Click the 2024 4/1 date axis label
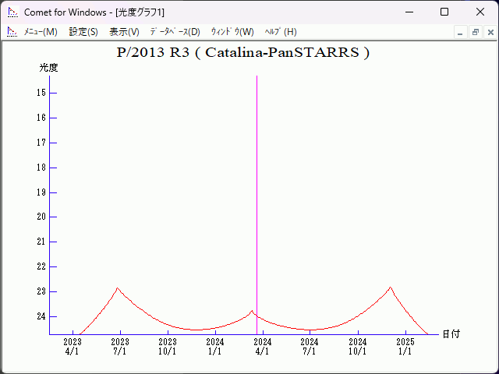 point(263,346)
